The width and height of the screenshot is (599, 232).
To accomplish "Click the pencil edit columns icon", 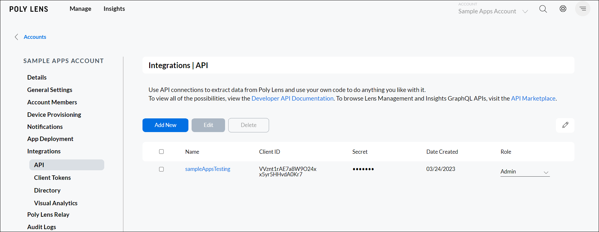I will (565, 125).
